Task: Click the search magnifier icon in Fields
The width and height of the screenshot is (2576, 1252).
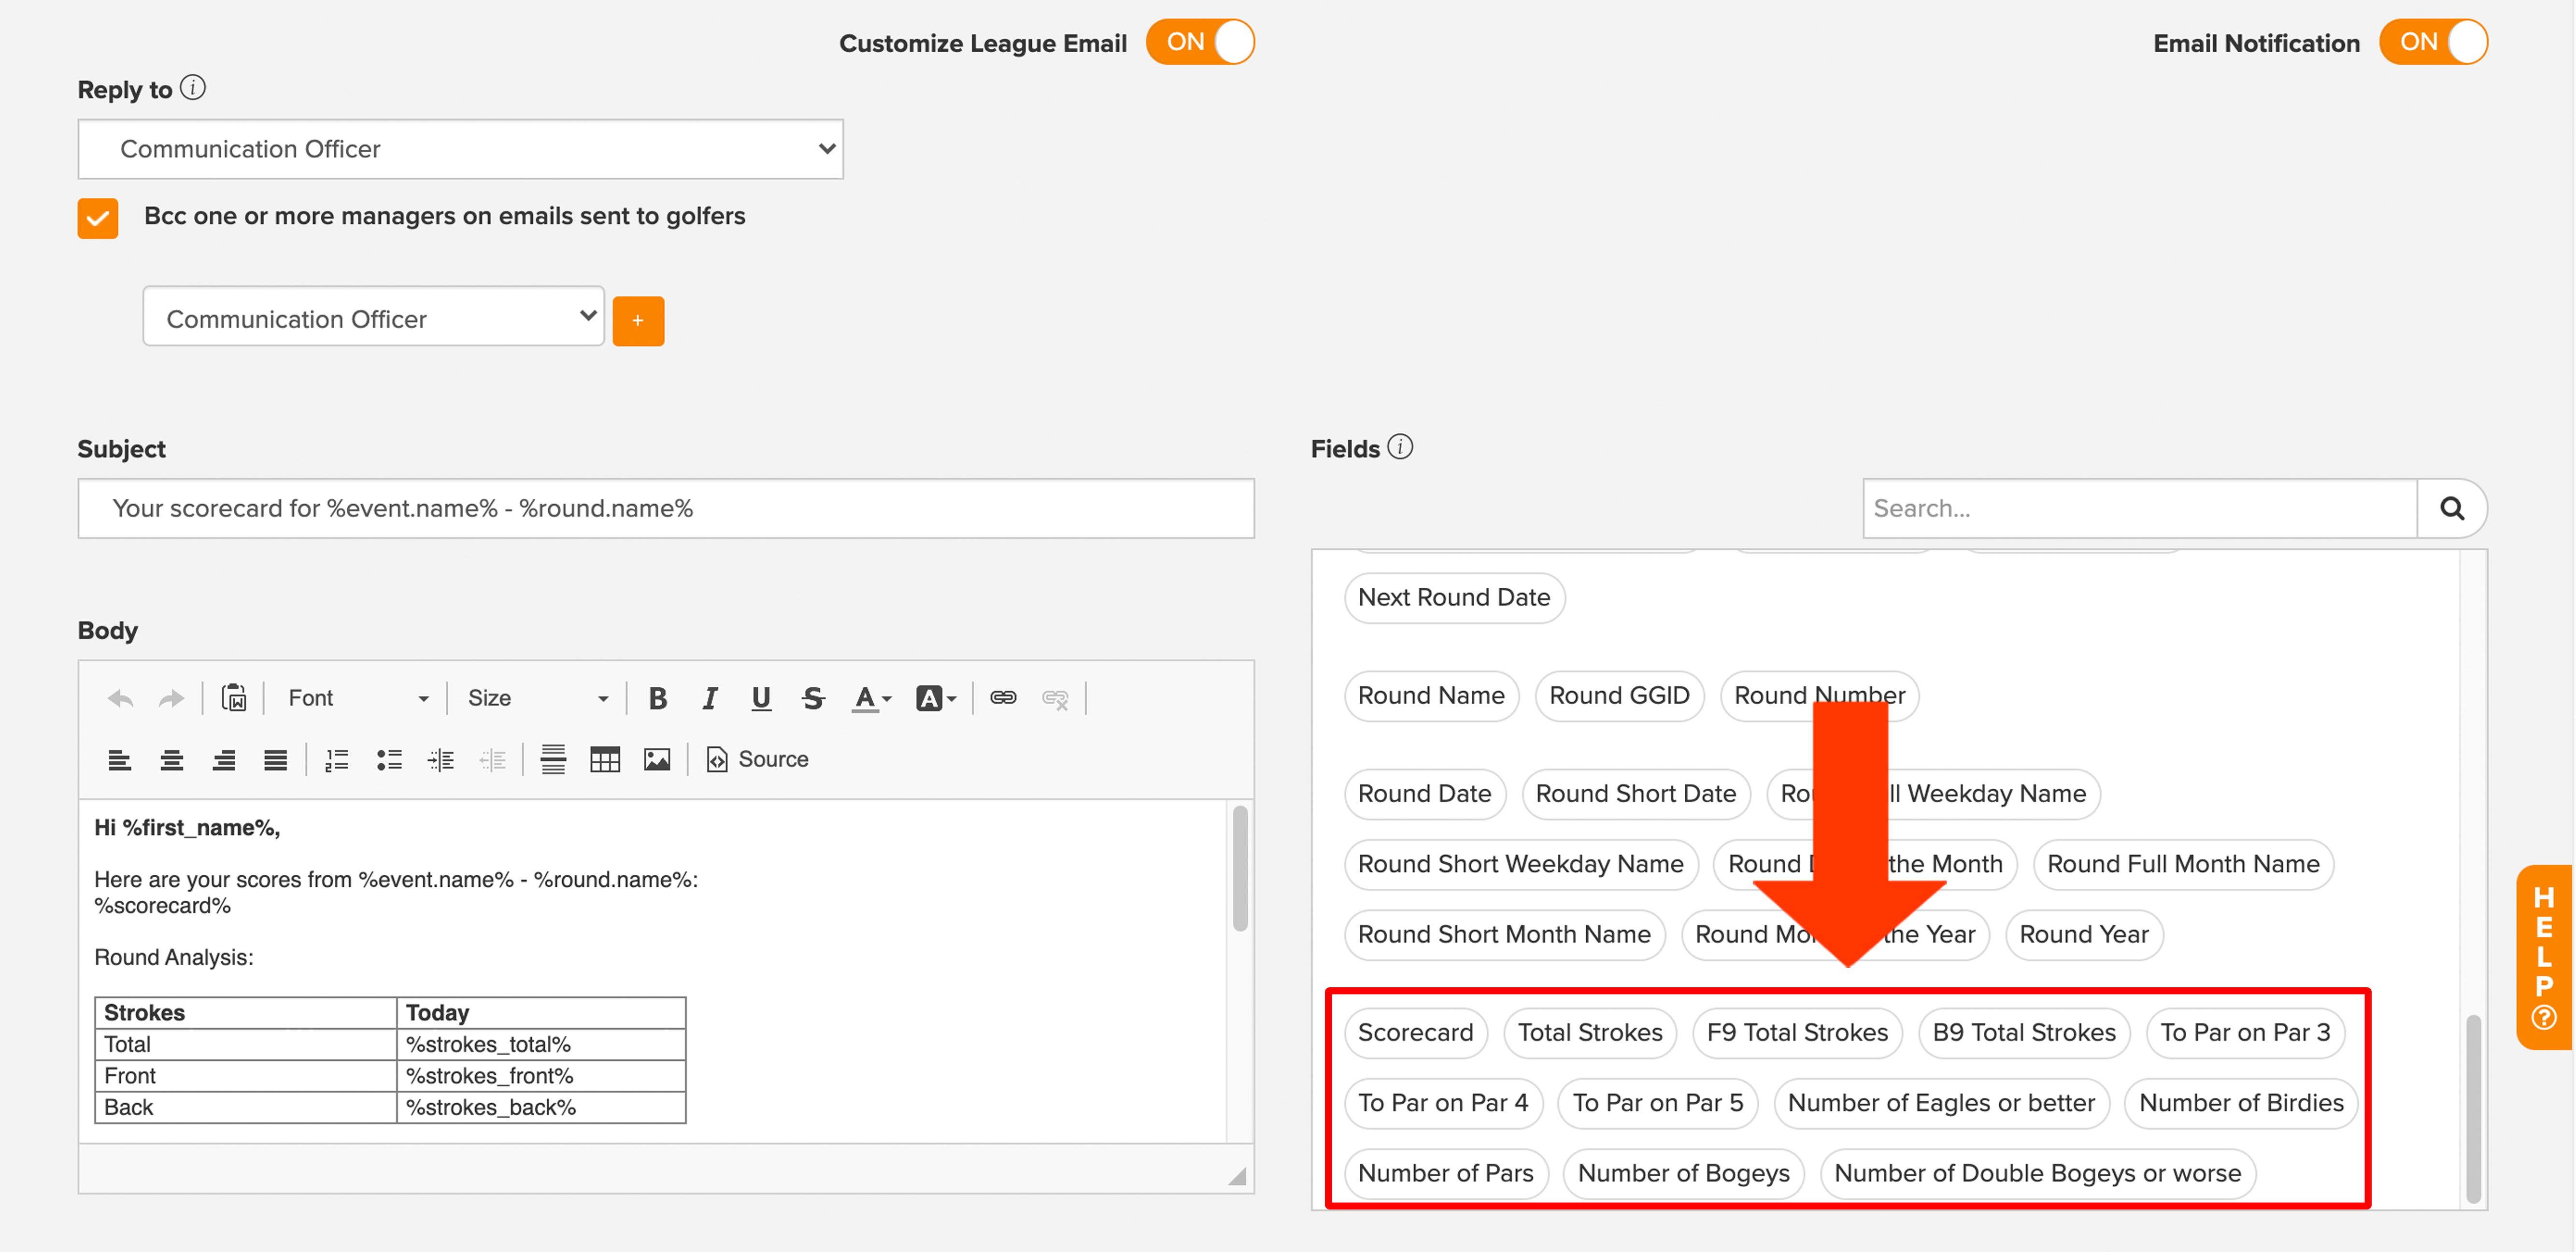Action: tap(2452, 509)
